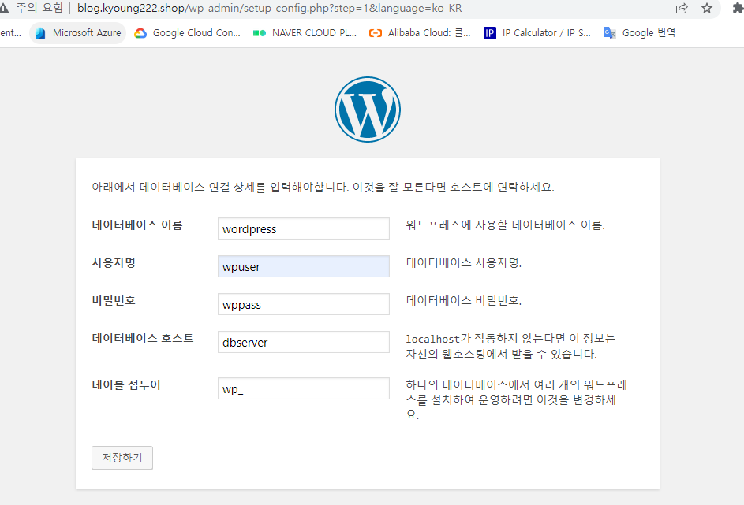Click the security warning triangle icon
Image resolution: width=744 pixels, height=505 pixels.
tap(4, 8)
